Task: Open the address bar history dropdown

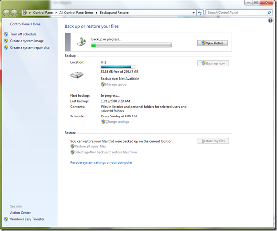Action: point(193,13)
